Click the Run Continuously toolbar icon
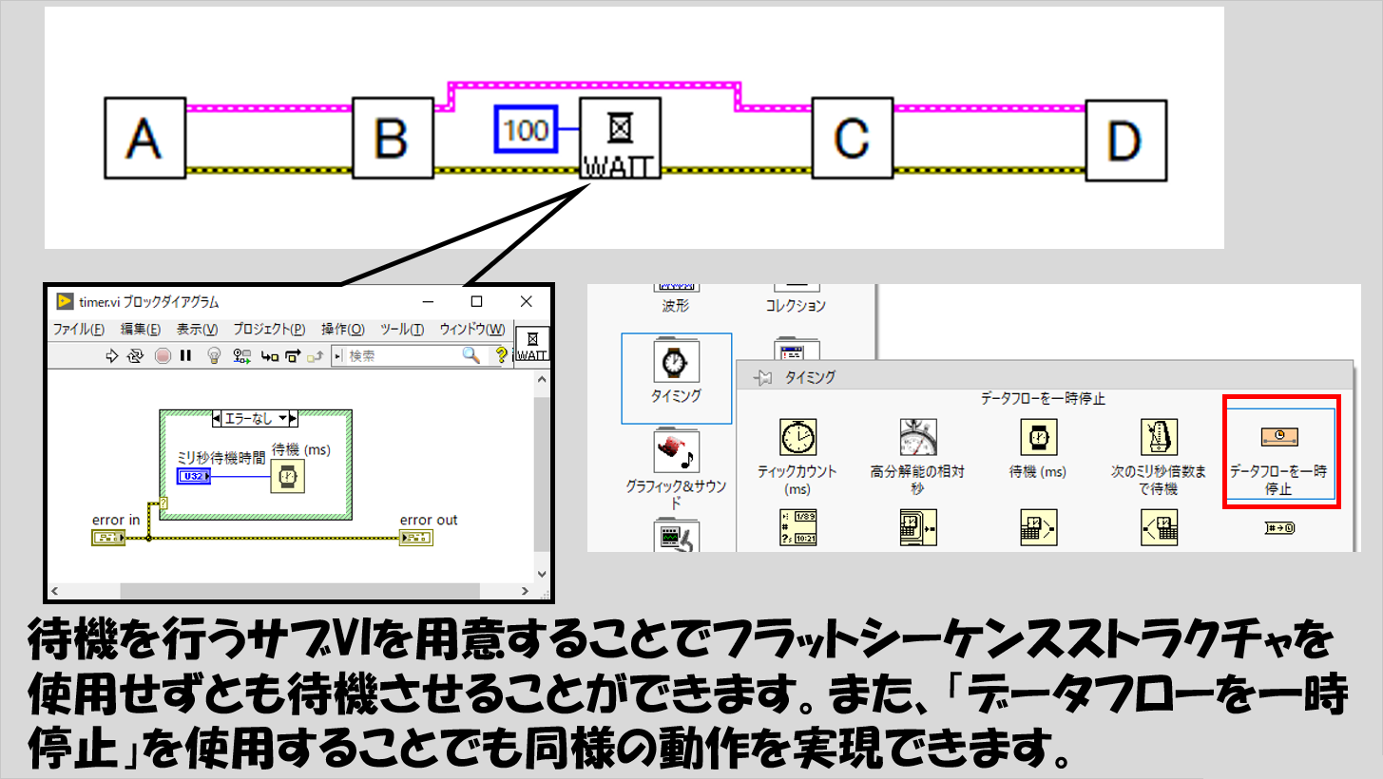 [x=136, y=355]
